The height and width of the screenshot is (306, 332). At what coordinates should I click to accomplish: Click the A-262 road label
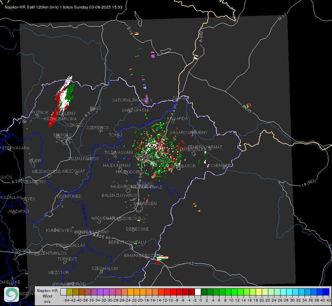(x=201, y=36)
